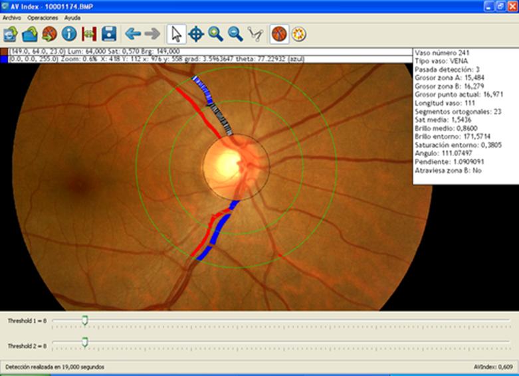Click the blue left arrow icon
Image resolution: width=519 pixels, height=376 pixels.
pyautogui.click(x=133, y=33)
